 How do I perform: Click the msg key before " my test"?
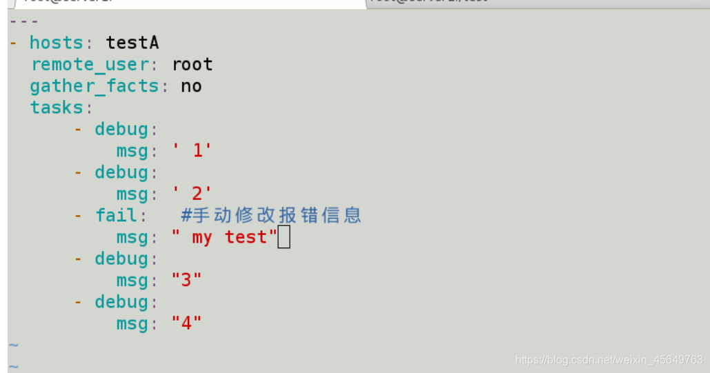click(x=137, y=238)
